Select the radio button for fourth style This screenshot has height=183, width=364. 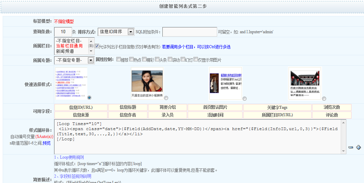click(x=324, y=99)
